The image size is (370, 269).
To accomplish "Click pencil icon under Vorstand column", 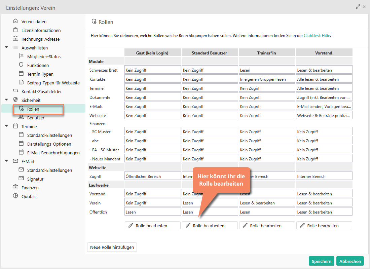I will [302, 226].
